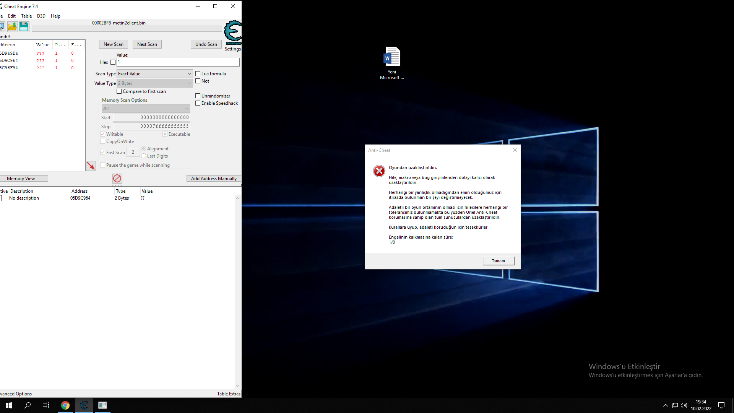
Task: Toggle the Writable checkbox
Action: tap(103, 134)
